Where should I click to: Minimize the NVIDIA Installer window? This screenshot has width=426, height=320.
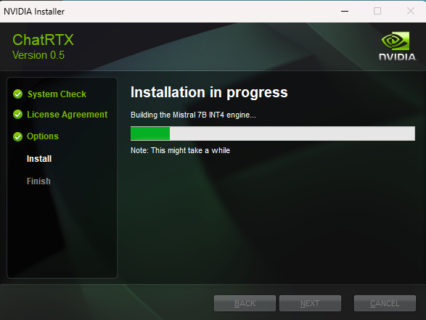coord(345,11)
